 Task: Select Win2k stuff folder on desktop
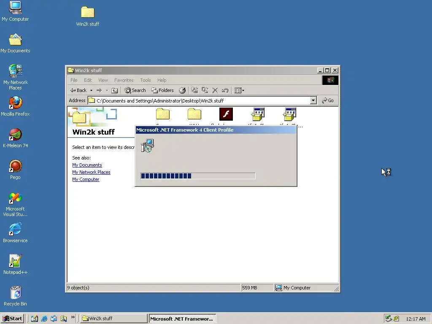click(88, 16)
